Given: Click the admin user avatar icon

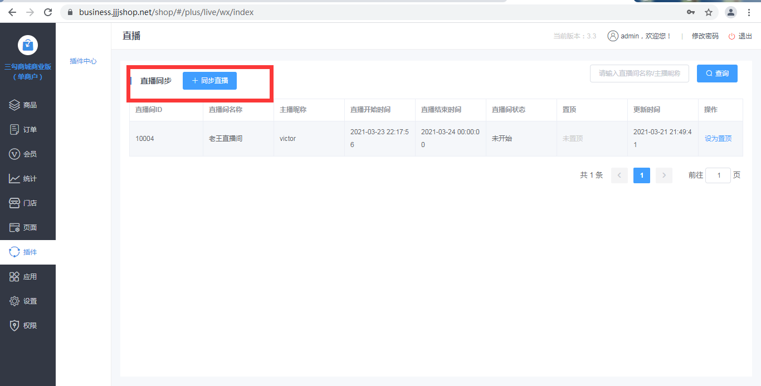Looking at the screenshot, I should coord(613,36).
